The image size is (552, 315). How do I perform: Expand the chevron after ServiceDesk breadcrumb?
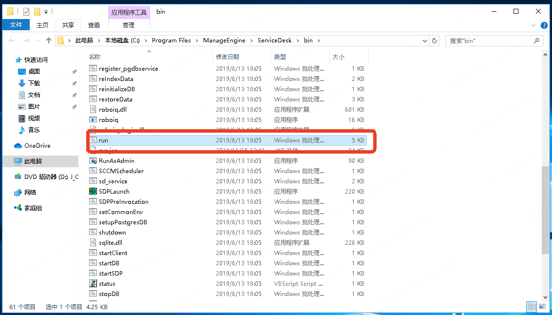(x=298, y=40)
